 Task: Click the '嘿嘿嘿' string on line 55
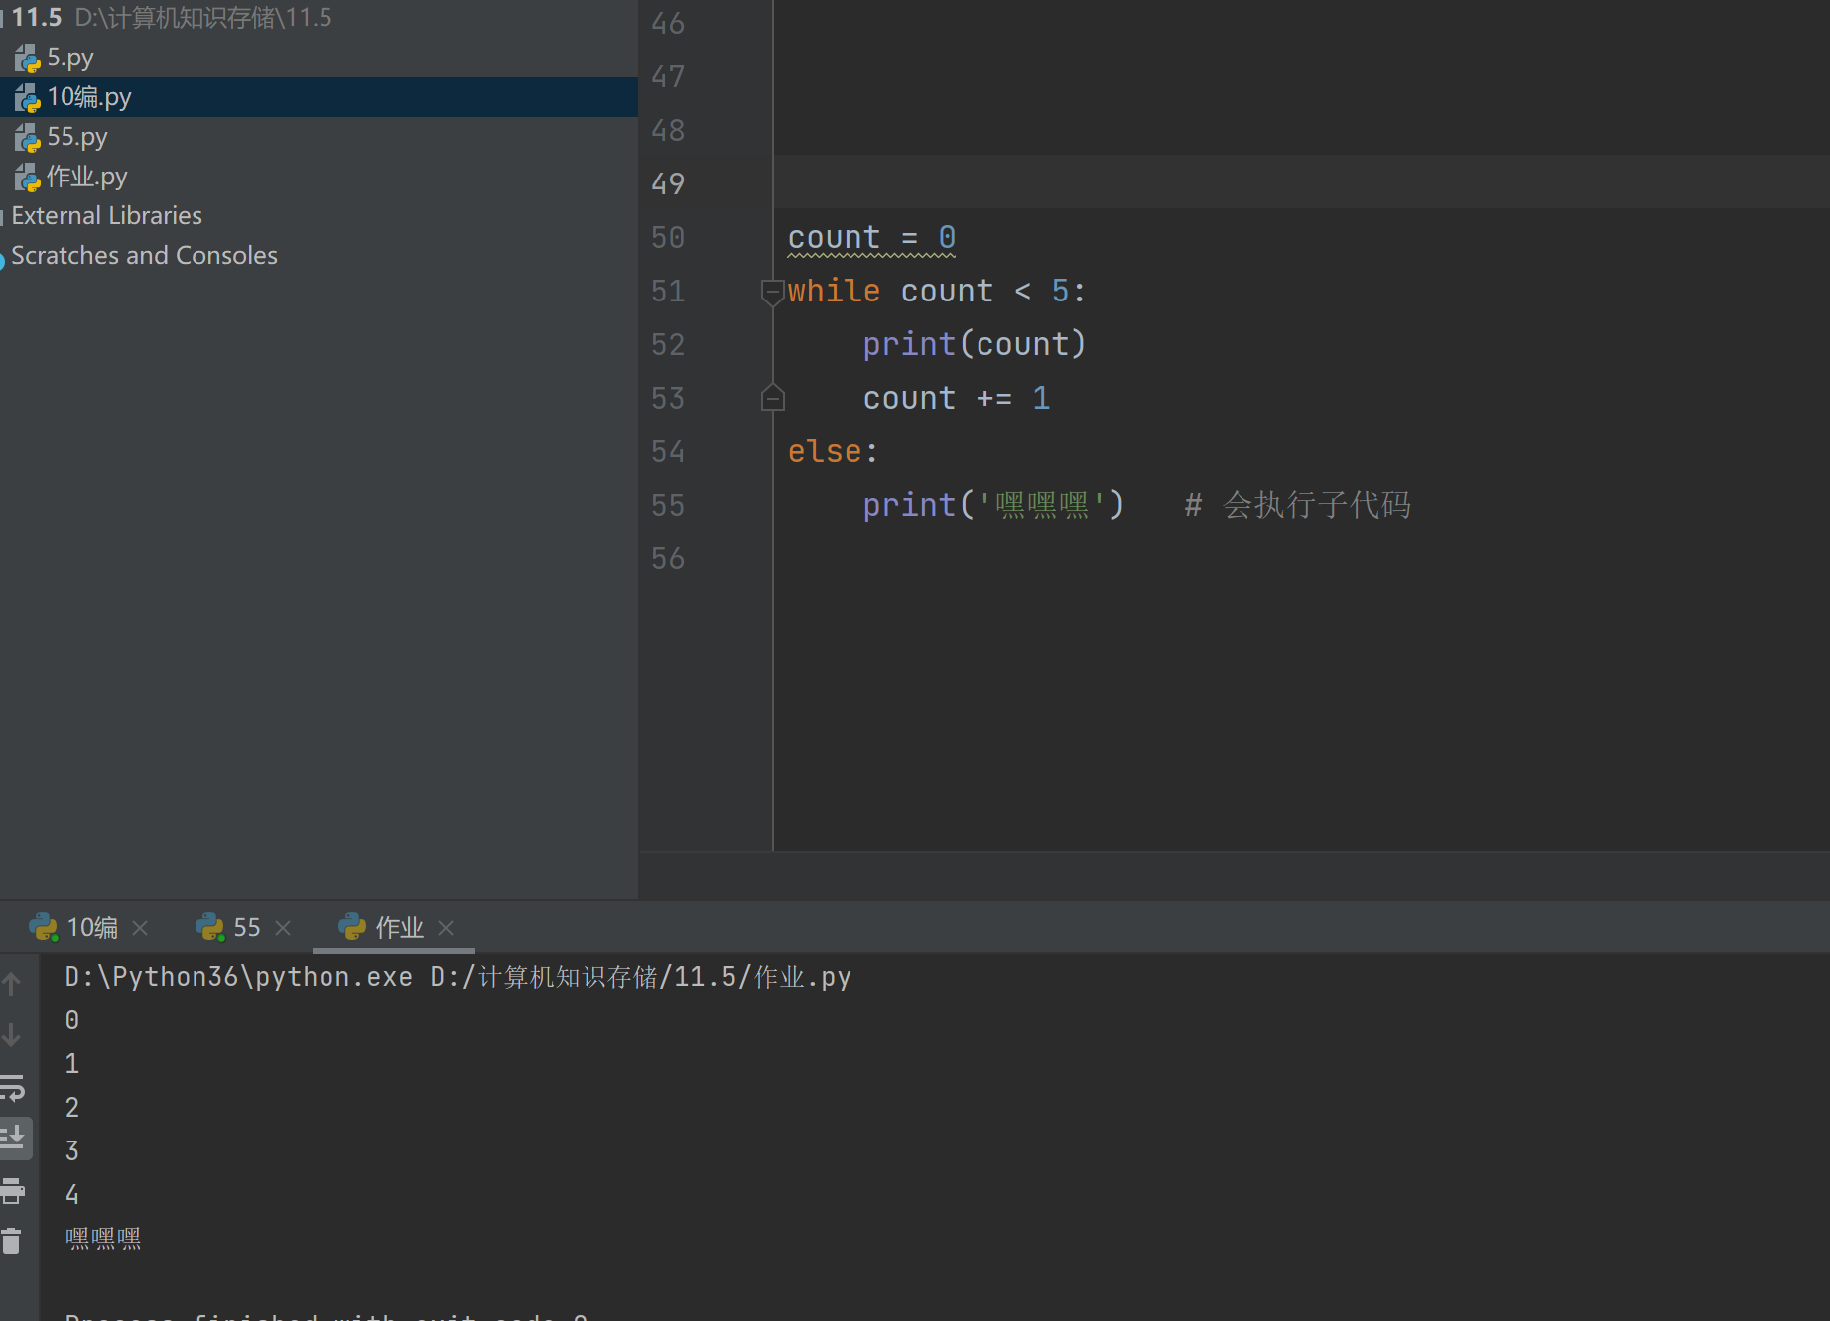coord(1042,506)
